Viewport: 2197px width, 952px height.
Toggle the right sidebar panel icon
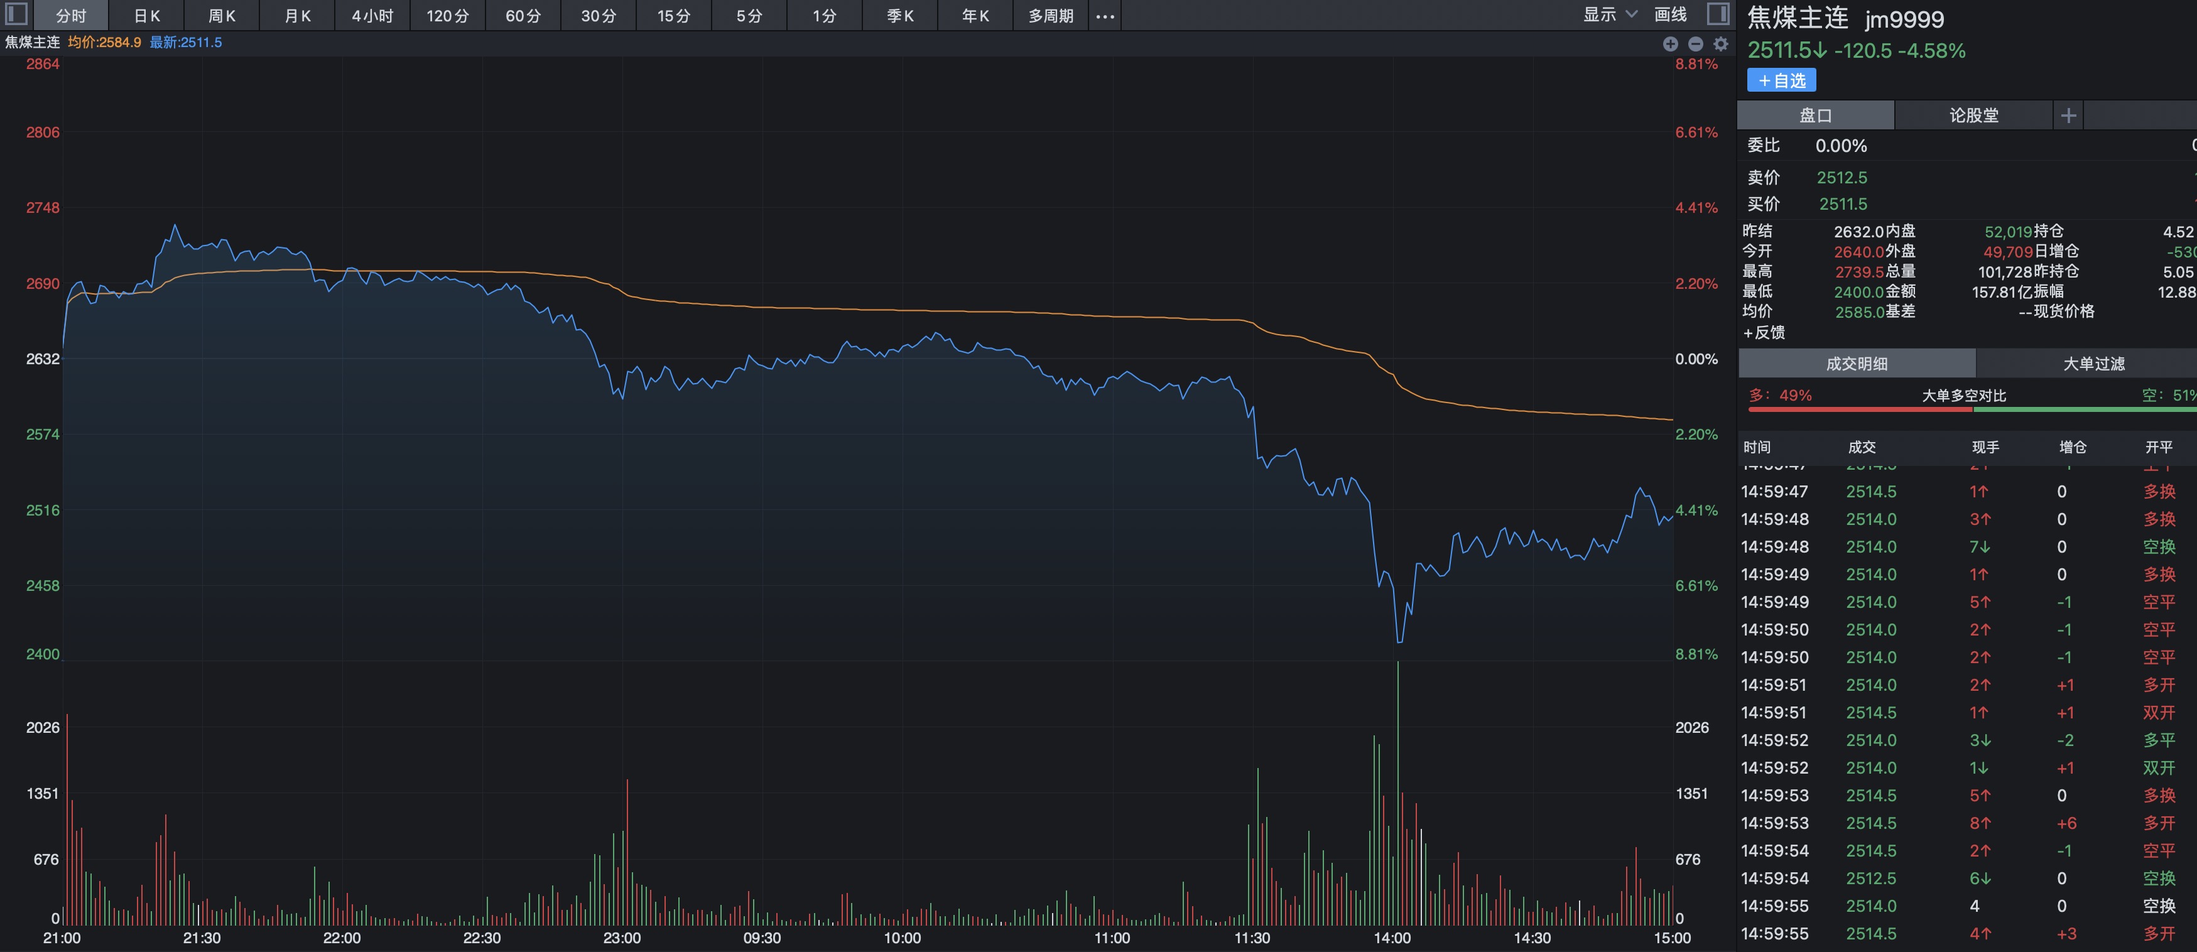point(1718,14)
